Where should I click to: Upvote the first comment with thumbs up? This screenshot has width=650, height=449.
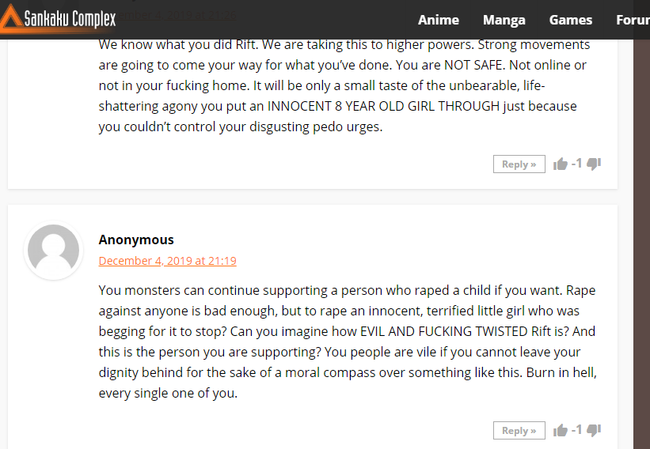[x=561, y=164]
